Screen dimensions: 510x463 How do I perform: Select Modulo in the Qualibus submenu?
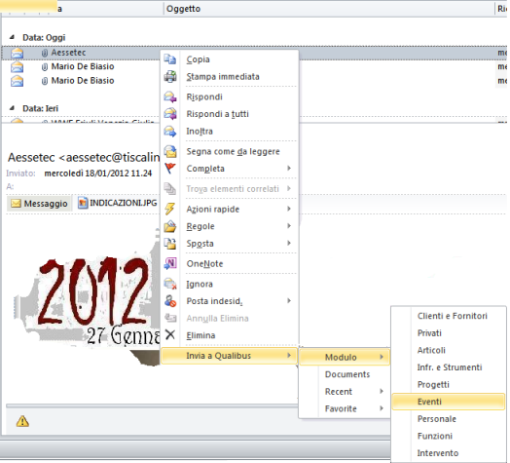(345, 357)
